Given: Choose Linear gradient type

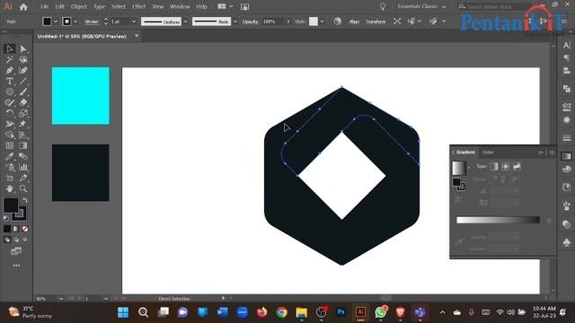Looking at the screenshot, I should 494,167.
